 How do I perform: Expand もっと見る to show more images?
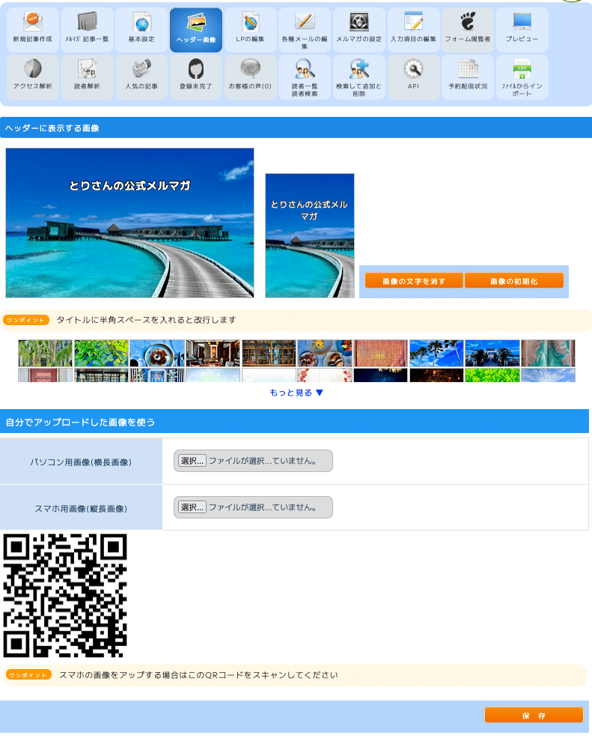[x=296, y=393]
